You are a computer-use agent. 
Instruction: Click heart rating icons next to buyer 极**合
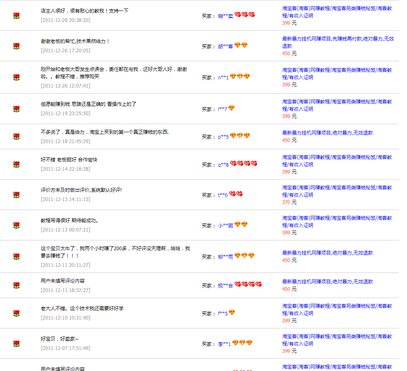248,285
